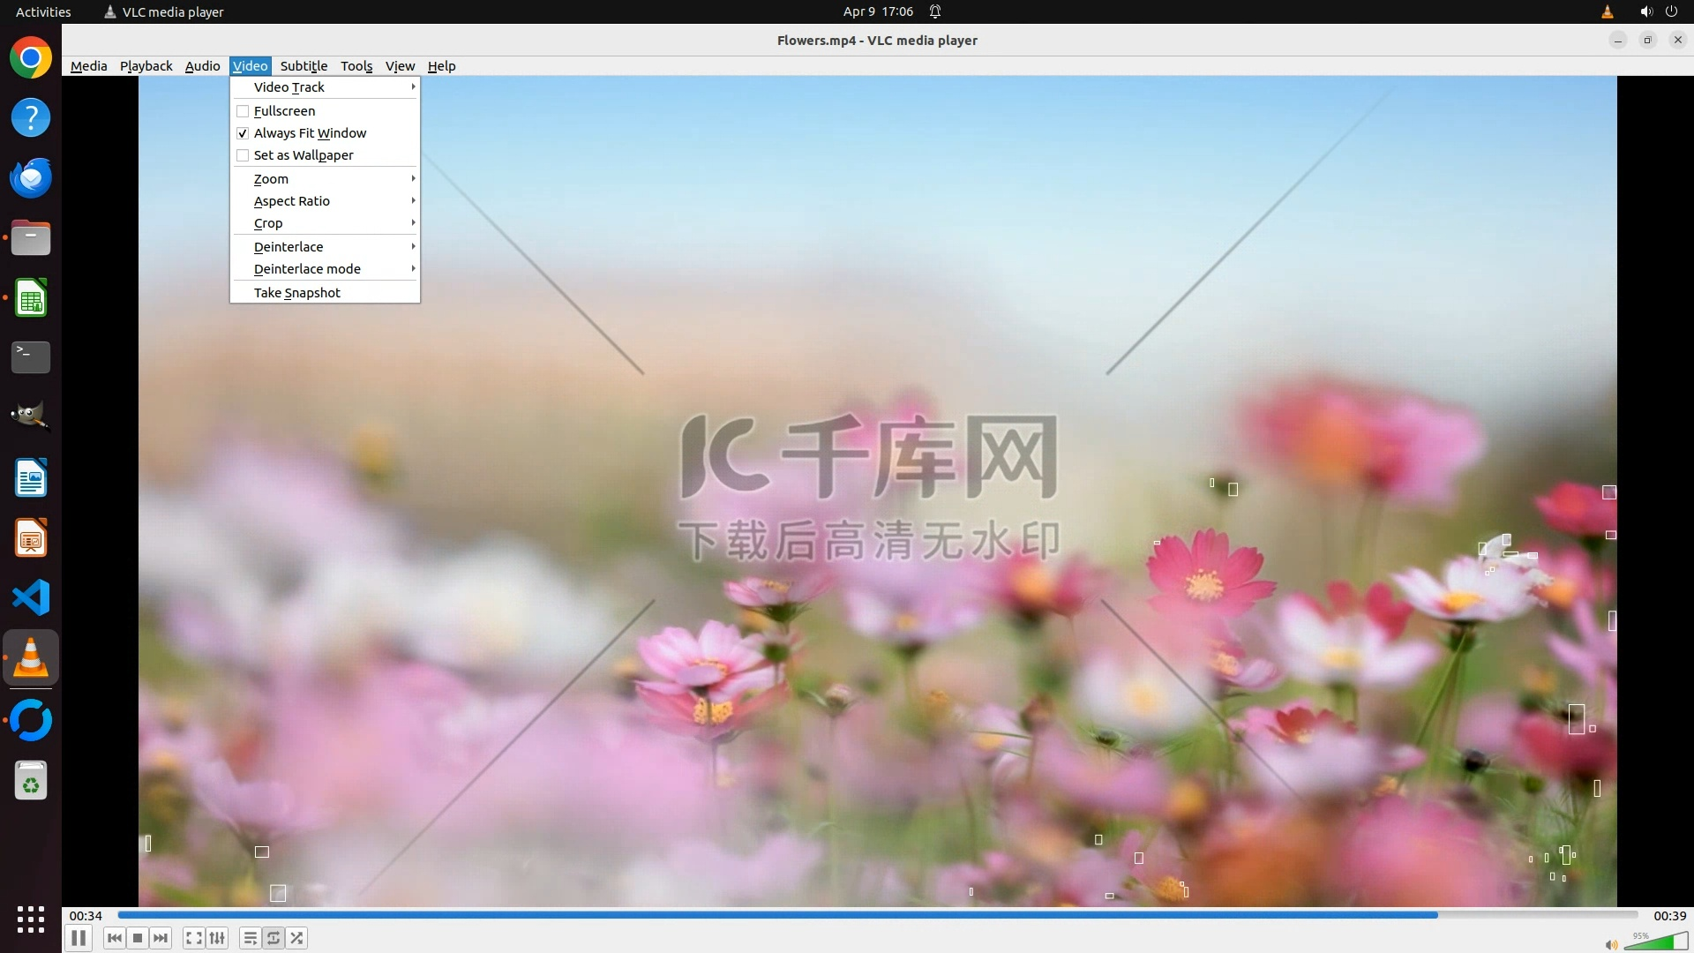
Task: Open extended settings equalizer icon
Action: [x=217, y=938]
